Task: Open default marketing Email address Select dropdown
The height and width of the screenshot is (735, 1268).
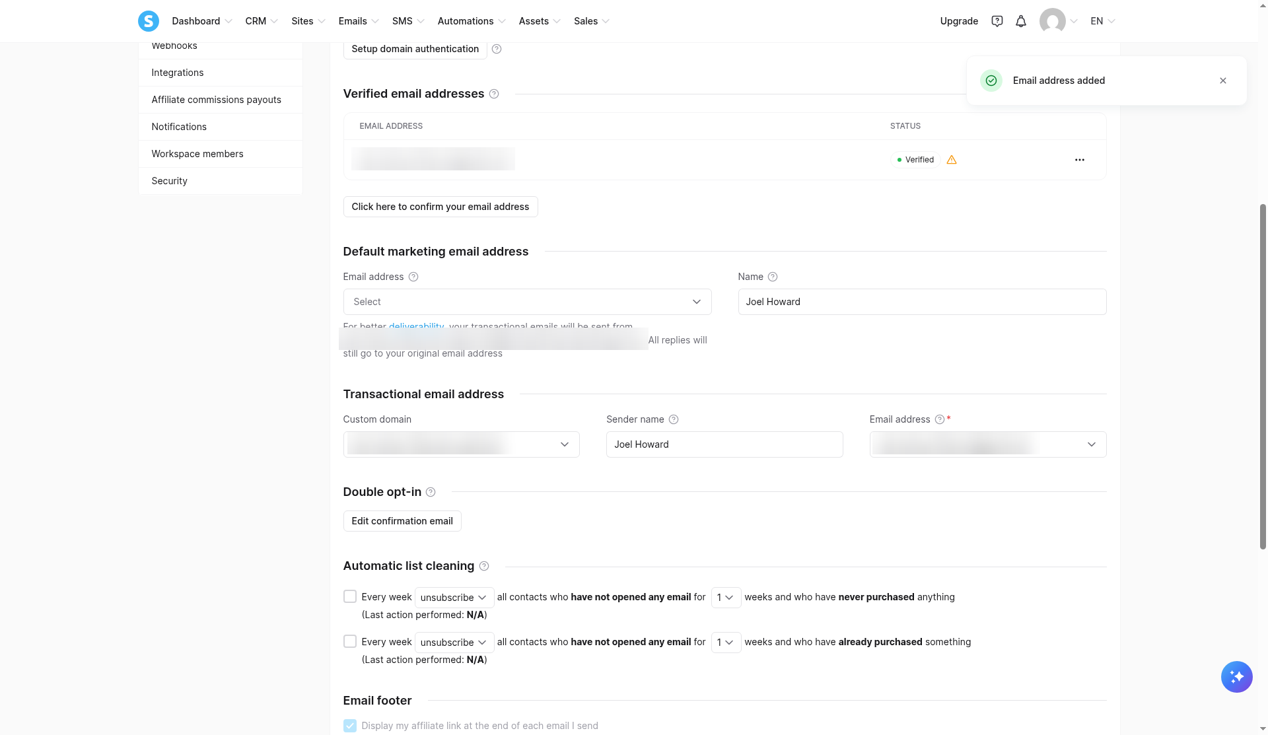Action: click(x=527, y=302)
